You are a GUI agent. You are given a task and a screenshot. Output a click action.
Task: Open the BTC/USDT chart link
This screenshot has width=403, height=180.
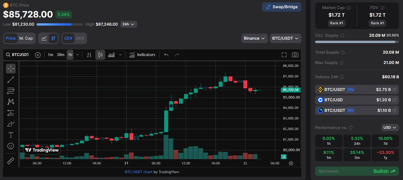[138, 172]
